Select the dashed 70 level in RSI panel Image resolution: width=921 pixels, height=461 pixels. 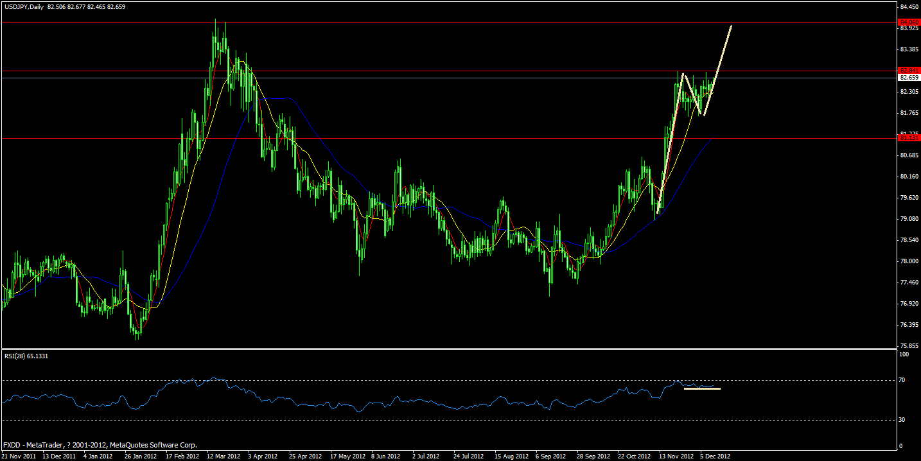click(x=450, y=380)
